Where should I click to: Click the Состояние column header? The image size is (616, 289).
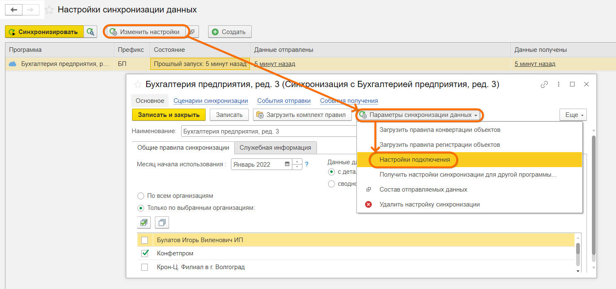pyautogui.click(x=200, y=50)
